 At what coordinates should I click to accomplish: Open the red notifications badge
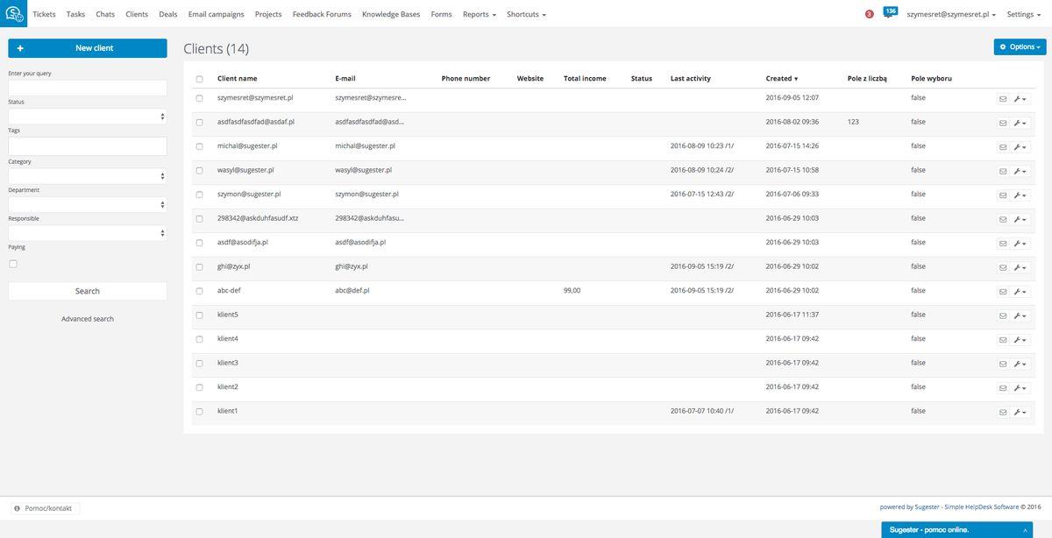click(869, 14)
